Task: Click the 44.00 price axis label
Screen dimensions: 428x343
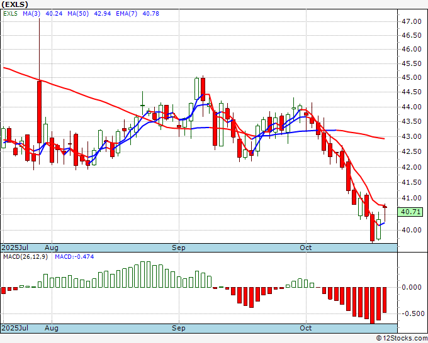Action: tap(412, 107)
